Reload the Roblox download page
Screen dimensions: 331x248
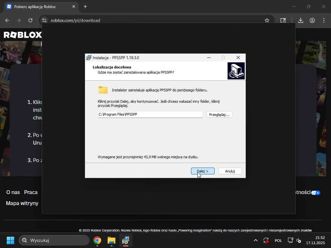(x=30, y=20)
